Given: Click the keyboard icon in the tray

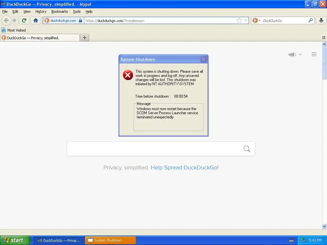Looking at the screenshot, I should pos(291,241).
